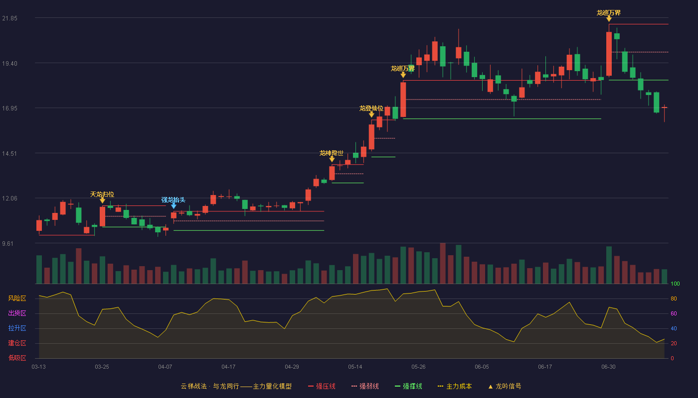Toggle the 强弱线 legend entry

(x=365, y=386)
